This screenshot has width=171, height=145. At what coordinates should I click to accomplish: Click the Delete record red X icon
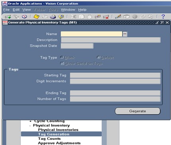click(106, 17)
